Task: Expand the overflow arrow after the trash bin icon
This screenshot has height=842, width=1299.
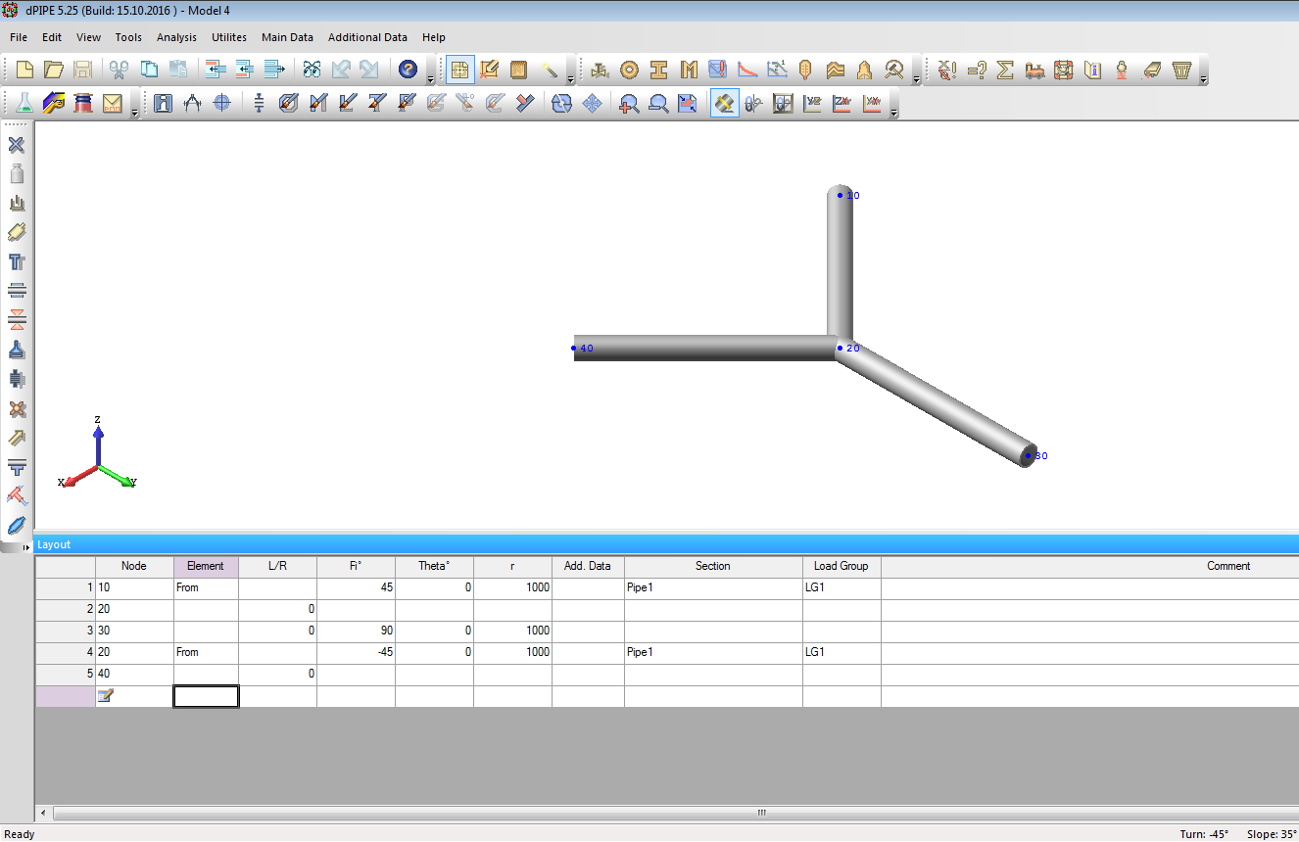Action: (1203, 78)
